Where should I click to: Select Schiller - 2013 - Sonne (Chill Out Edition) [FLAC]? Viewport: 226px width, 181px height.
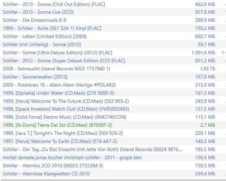coord(54,4)
